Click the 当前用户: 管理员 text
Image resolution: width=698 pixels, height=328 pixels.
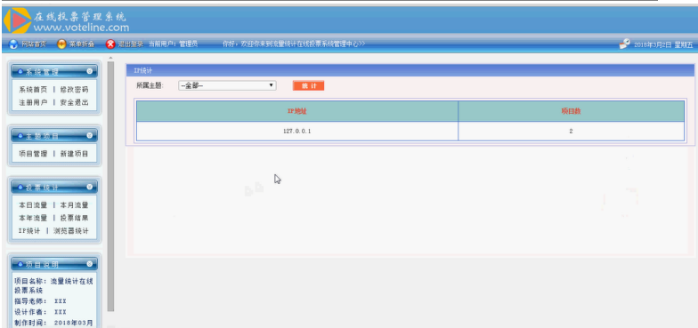(x=173, y=44)
